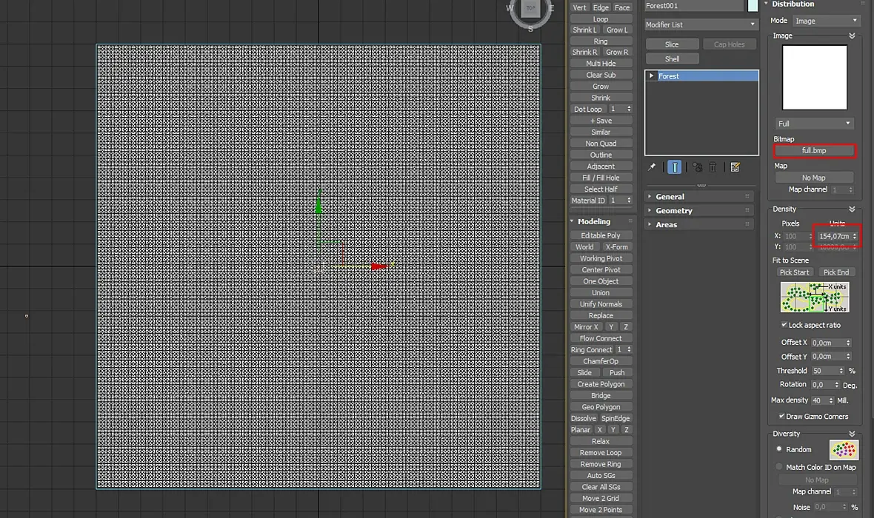The image size is (874, 518).
Task: Toggle Draw Gizmo Corners checkbox
Action: pyautogui.click(x=781, y=416)
